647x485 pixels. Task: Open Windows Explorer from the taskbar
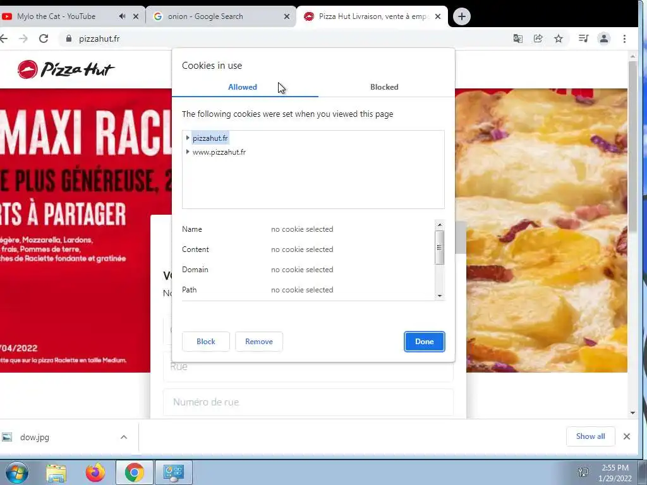(x=56, y=472)
